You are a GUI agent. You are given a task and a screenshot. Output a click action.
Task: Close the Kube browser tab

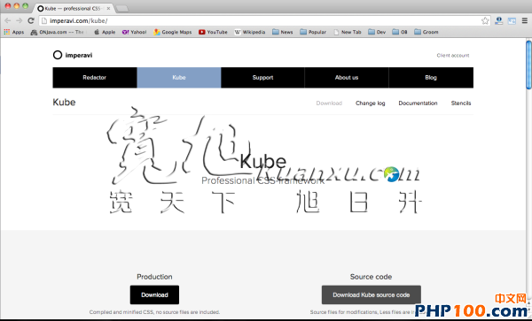[x=108, y=9]
